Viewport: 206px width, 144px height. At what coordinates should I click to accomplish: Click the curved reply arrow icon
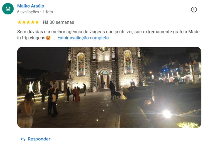pyautogui.click(x=23, y=139)
